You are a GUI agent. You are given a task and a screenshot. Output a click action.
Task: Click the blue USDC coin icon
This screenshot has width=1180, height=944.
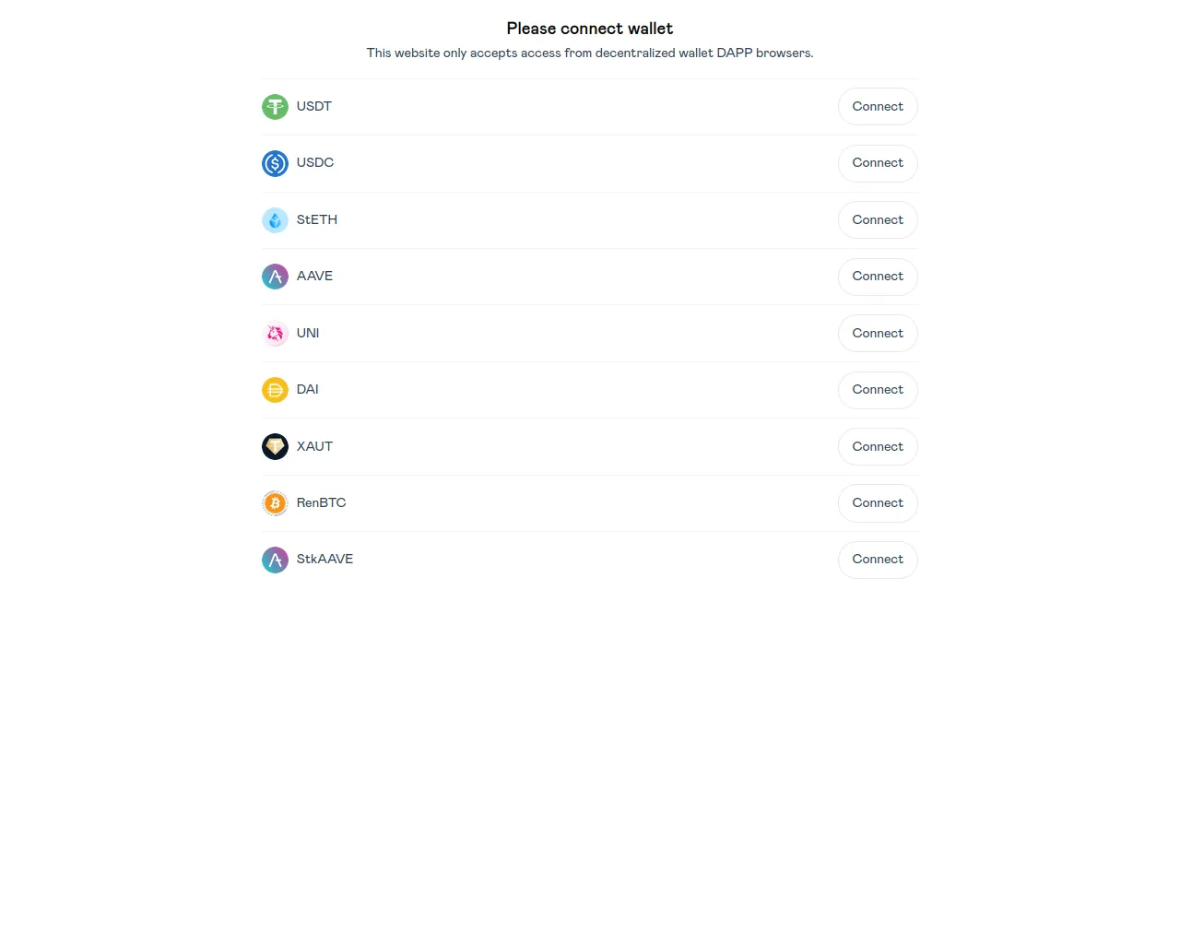[x=275, y=163]
